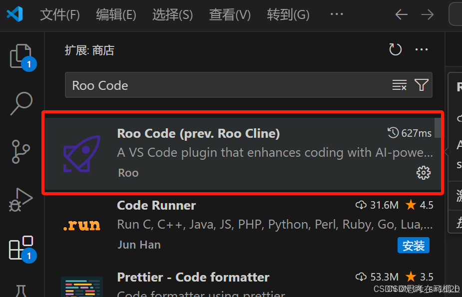
Task: Refresh the extensions marketplace list
Action: click(395, 49)
